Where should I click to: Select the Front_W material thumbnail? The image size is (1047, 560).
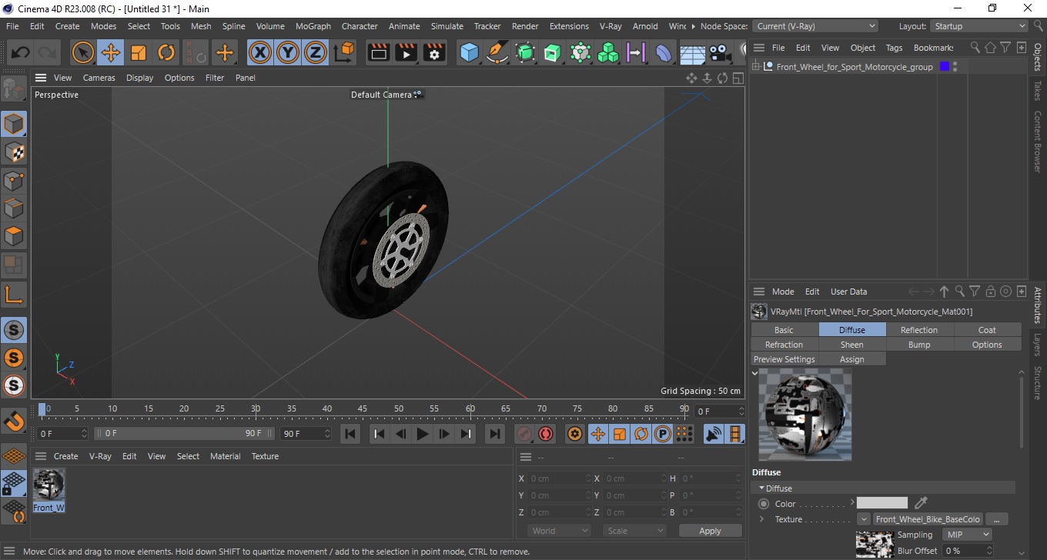coord(49,491)
